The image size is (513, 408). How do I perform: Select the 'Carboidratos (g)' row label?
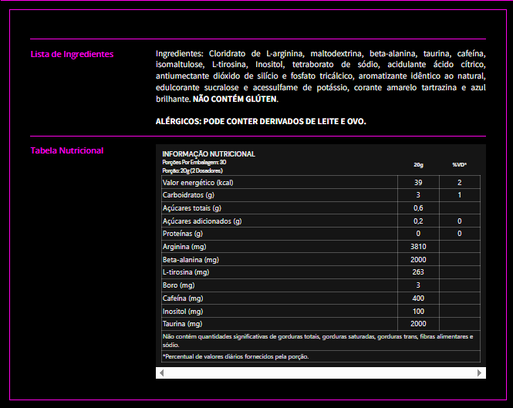tap(187, 195)
